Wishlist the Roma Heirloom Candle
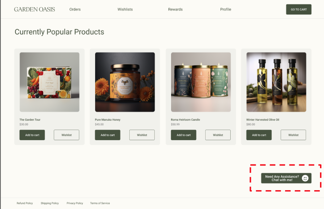 click(218, 135)
